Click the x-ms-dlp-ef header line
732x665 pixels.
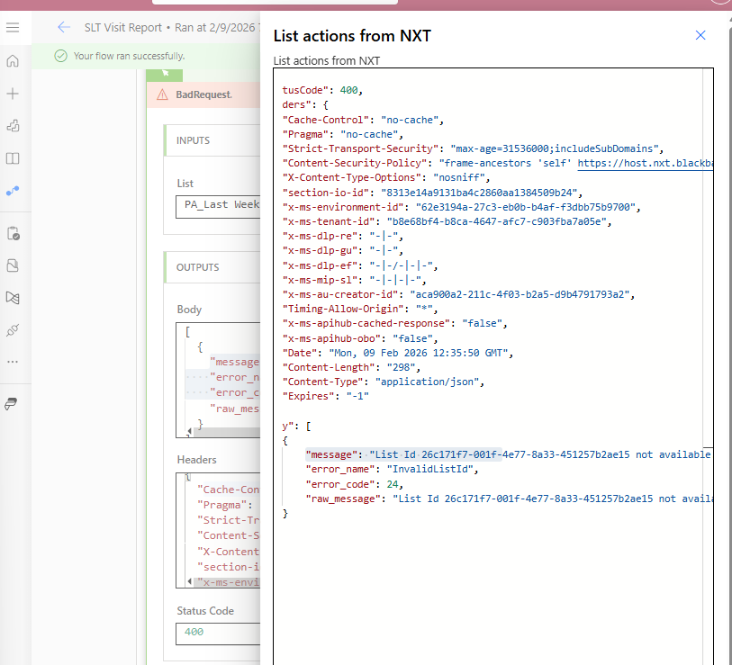point(359,266)
